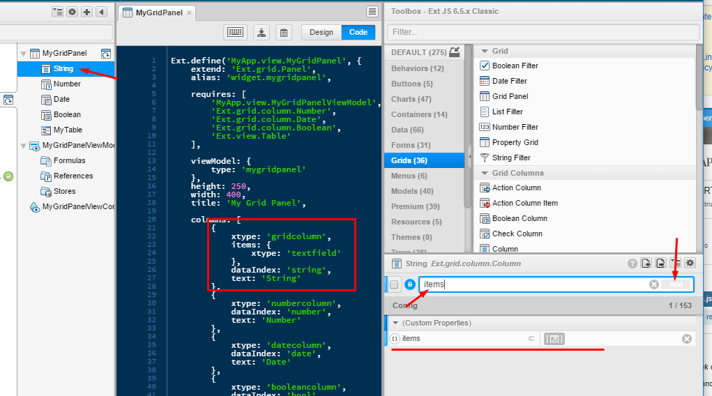The height and width of the screenshot is (396, 712).
Task: Open the config panel help icon
Action: pyautogui.click(x=632, y=264)
